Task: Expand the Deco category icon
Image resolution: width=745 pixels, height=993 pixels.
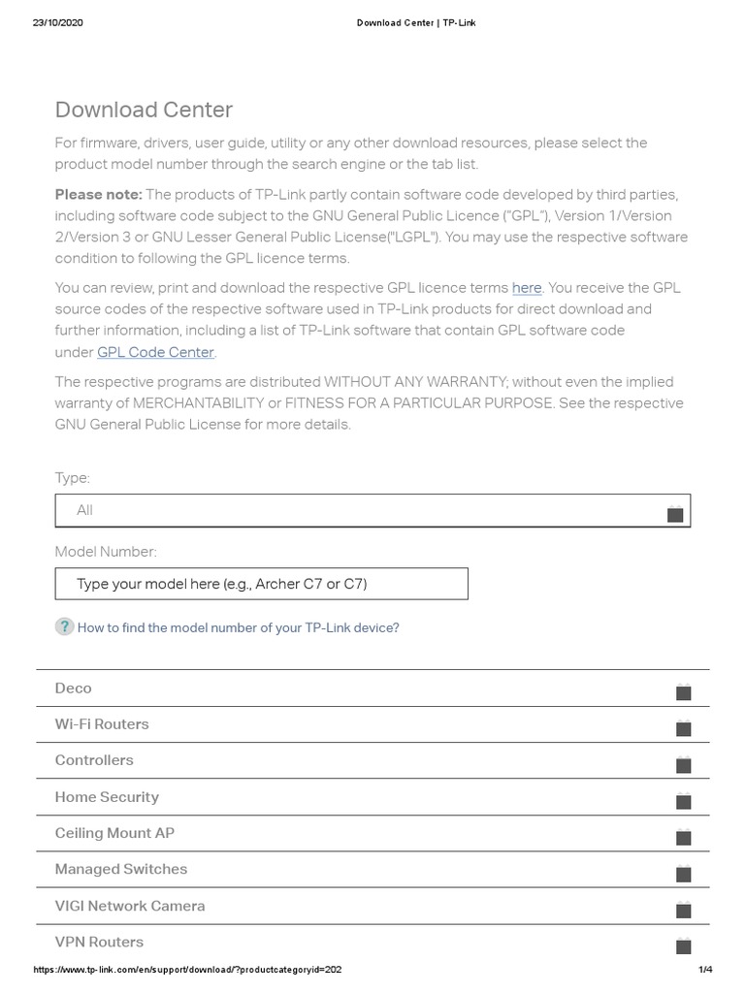Action: (683, 691)
